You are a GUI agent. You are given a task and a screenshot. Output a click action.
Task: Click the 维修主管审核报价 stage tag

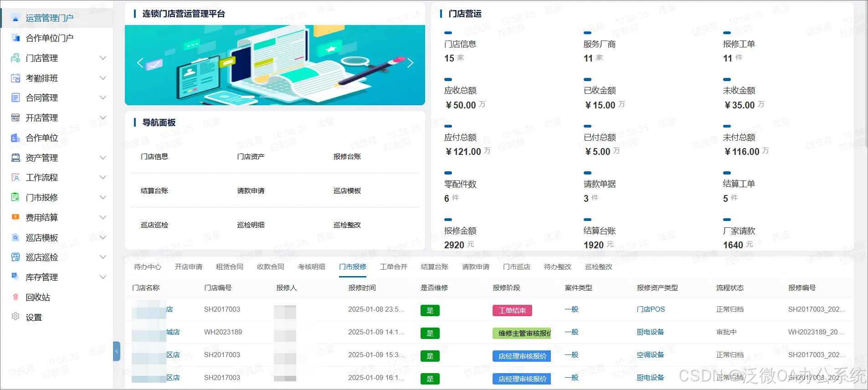point(522,334)
